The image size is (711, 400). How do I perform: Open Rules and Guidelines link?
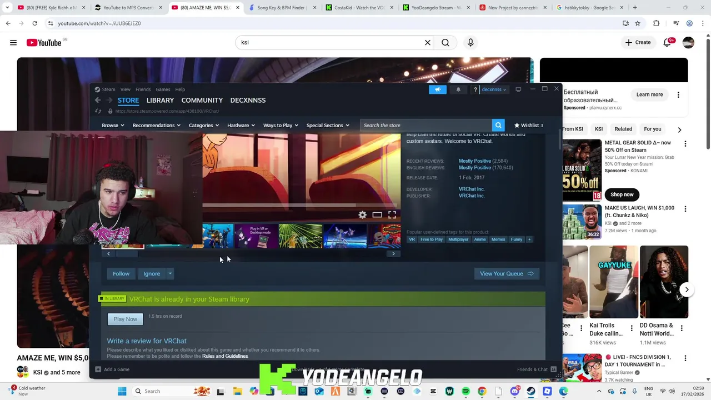tap(225, 356)
